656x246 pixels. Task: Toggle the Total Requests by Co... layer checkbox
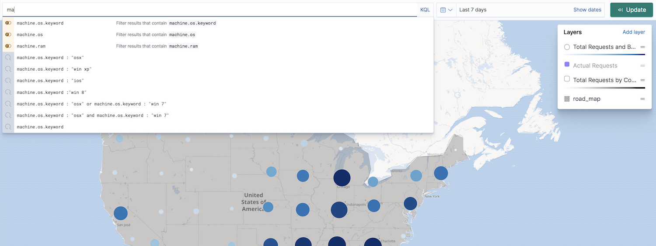click(x=567, y=79)
